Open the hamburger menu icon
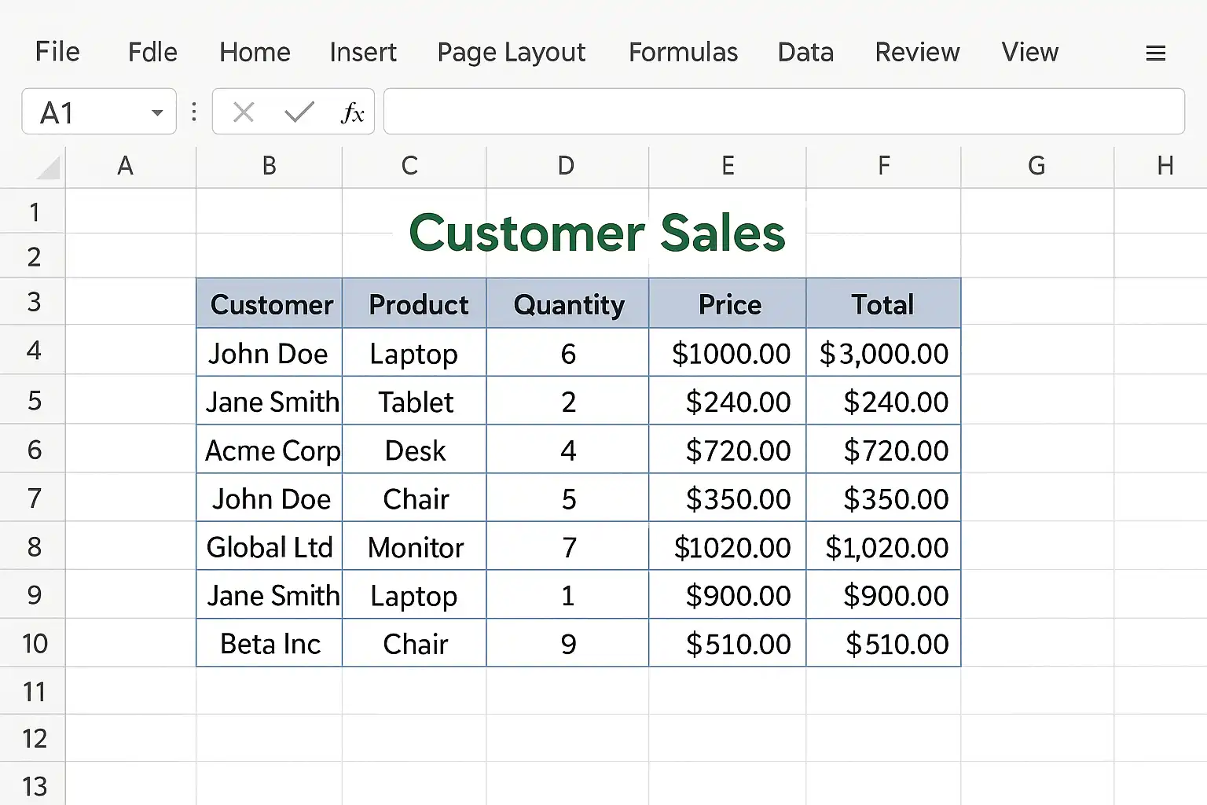1207x805 pixels. coord(1155,53)
